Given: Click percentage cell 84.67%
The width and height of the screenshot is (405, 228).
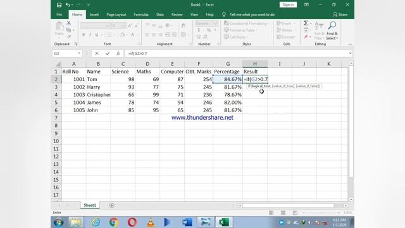Looking at the screenshot, I should pos(228,79).
